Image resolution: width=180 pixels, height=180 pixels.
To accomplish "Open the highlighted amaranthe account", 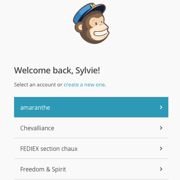I will [x=91, y=107].
